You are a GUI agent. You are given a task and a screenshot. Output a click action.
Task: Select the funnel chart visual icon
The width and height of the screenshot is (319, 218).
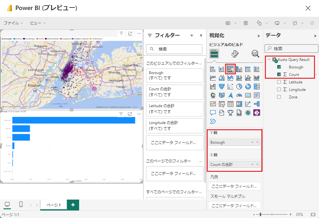click(222, 86)
